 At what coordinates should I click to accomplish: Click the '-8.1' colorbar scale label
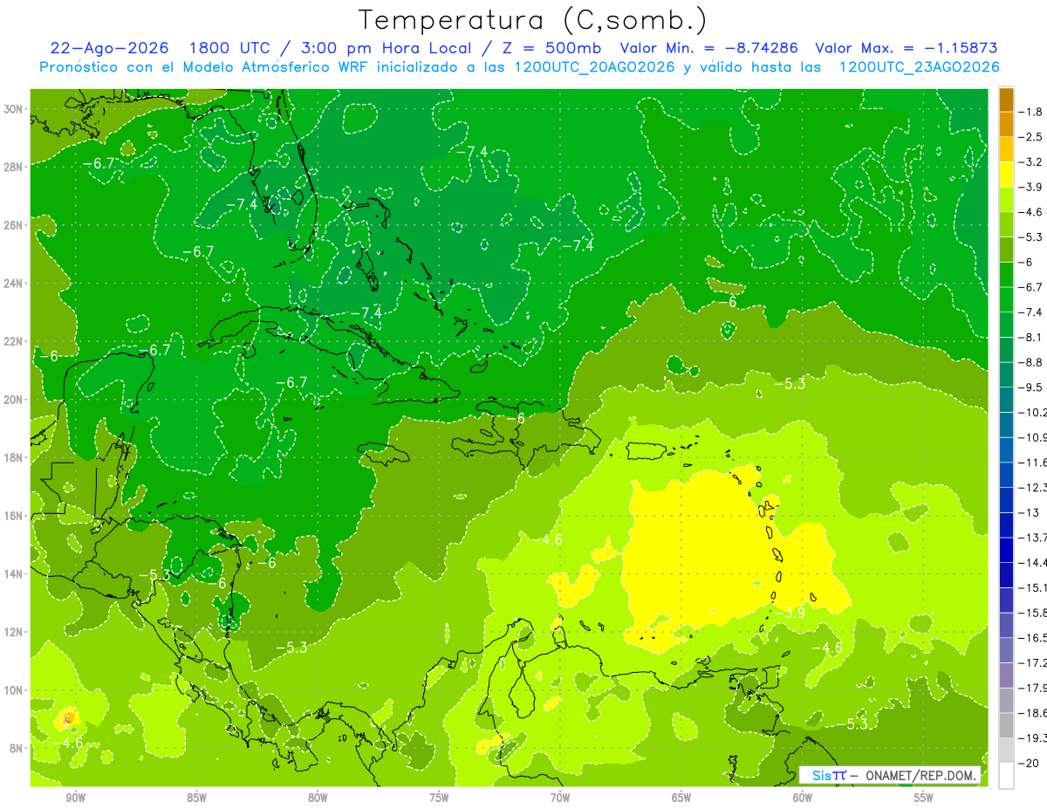pos(1031,337)
